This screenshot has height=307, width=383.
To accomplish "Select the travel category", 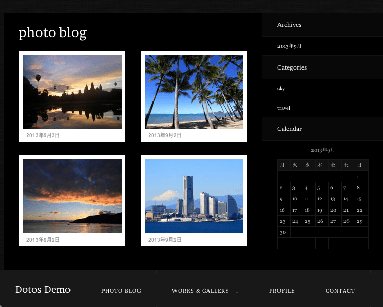I will pos(284,108).
